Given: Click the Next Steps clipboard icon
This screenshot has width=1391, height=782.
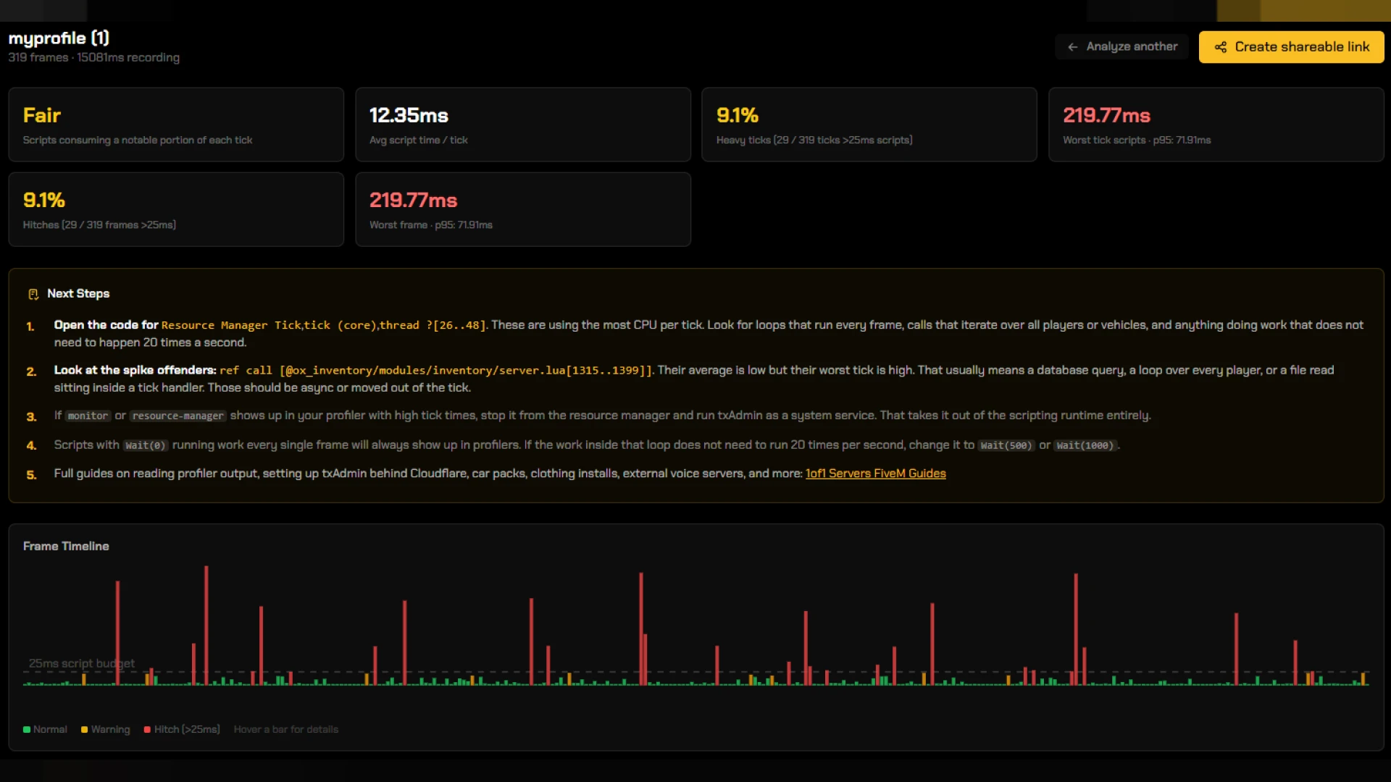Looking at the screenshot, I should tap(33, 294).
